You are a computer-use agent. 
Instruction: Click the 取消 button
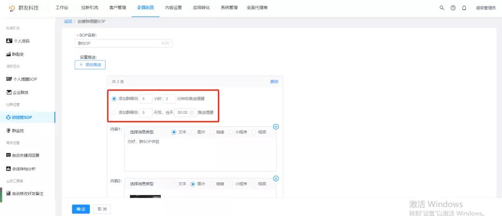[102, 209]
